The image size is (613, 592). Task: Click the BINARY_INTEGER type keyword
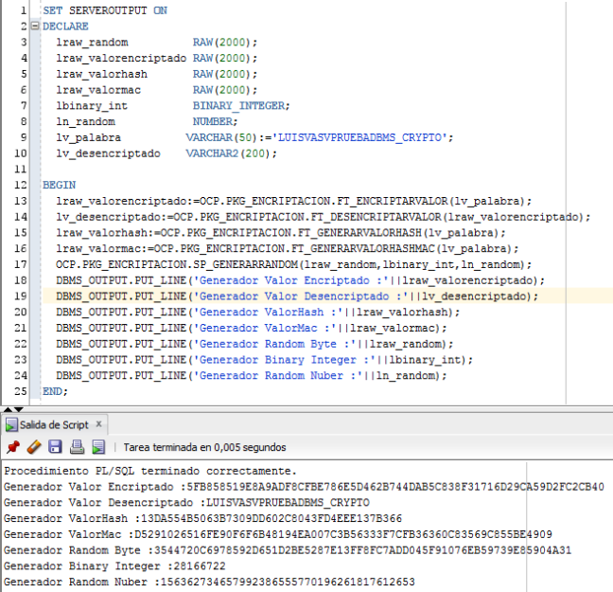tap(239, 106)
